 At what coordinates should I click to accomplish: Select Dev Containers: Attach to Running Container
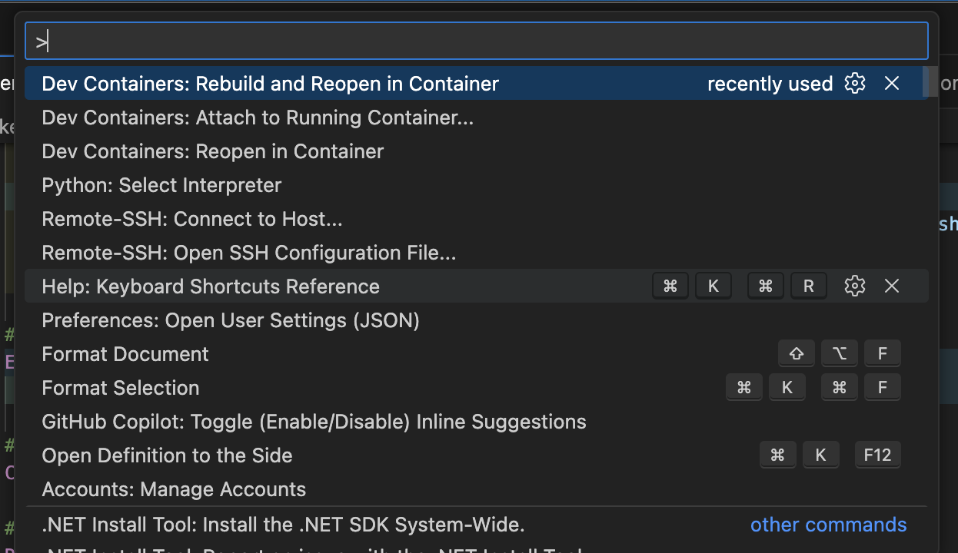(x=258, y=118)
